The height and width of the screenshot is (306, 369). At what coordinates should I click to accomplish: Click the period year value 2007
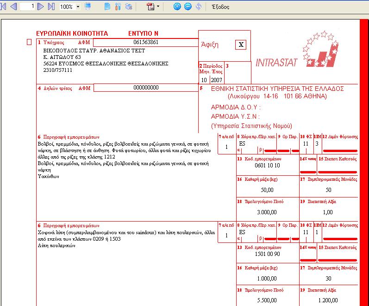click(217, 80)
